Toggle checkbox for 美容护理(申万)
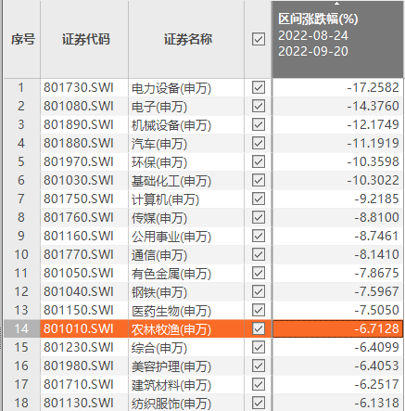Image resolution: width=405 pixels, height=411 pixels. (x=259, y=366)
